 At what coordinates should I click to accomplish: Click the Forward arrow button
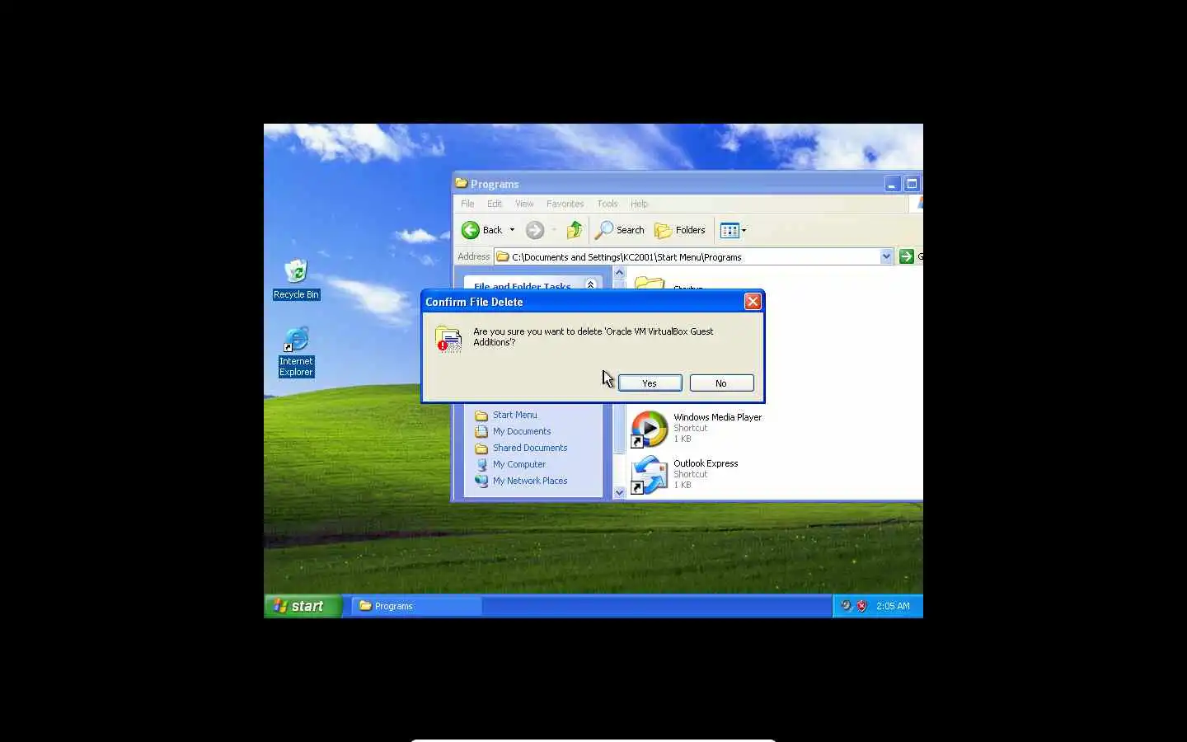(x=535, y=230)
